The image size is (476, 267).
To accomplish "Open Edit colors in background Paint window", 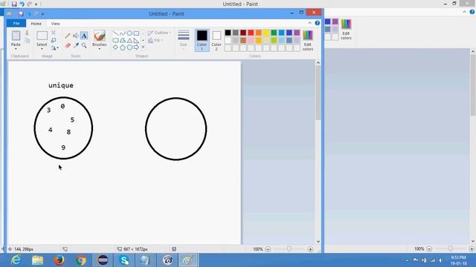I will [x=346, y=29].
